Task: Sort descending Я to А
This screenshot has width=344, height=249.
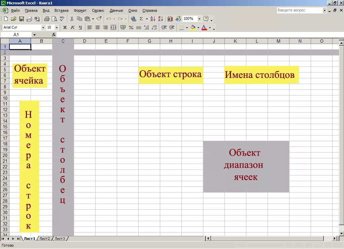Action: (x=161, y=19)
